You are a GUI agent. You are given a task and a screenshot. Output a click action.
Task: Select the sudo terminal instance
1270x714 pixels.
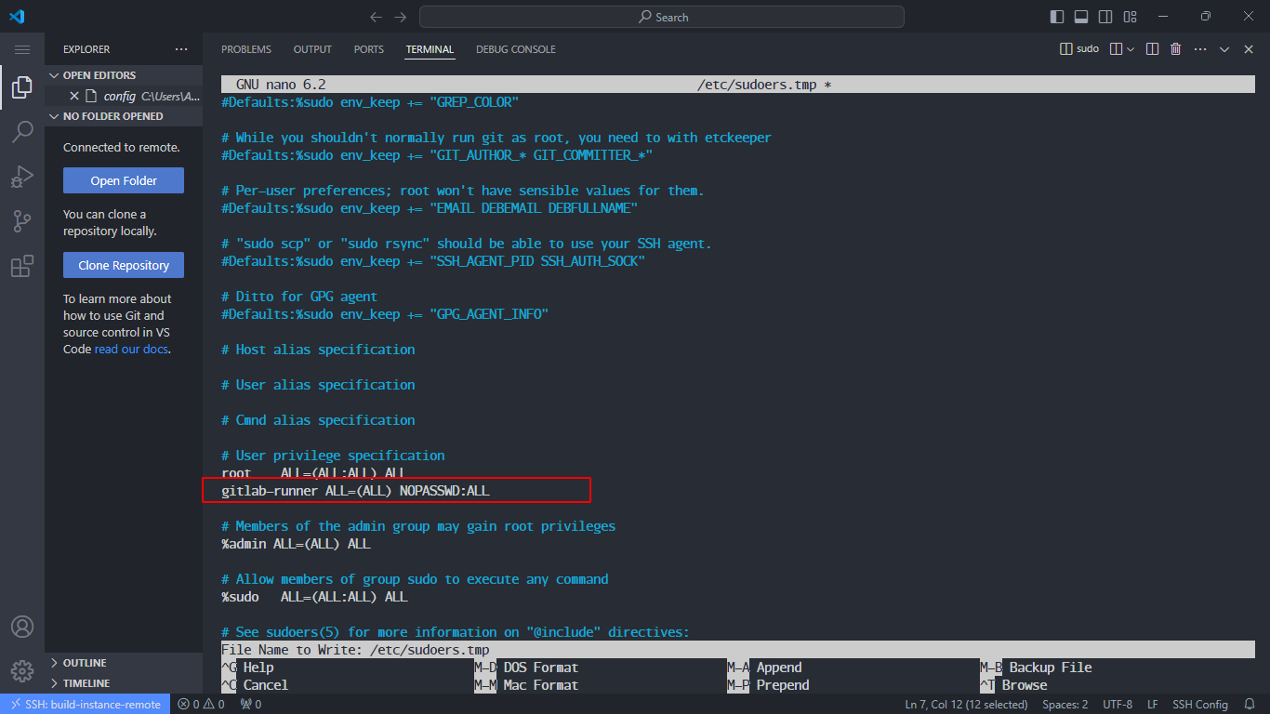point(1079,49)
